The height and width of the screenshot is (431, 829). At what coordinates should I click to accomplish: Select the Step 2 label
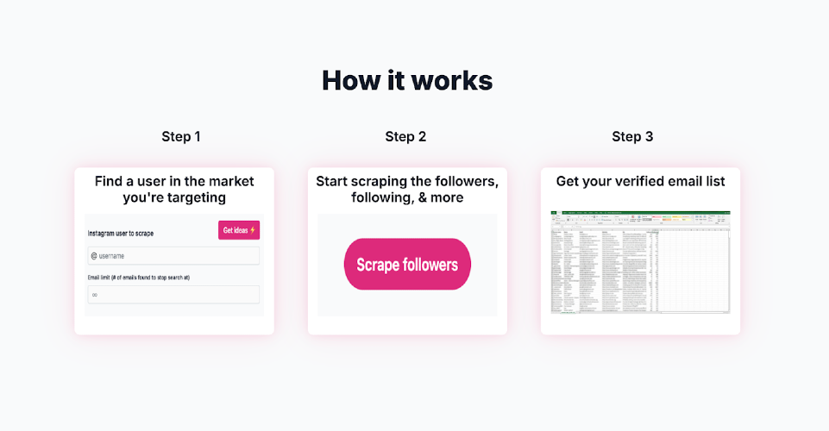[405, 136]
